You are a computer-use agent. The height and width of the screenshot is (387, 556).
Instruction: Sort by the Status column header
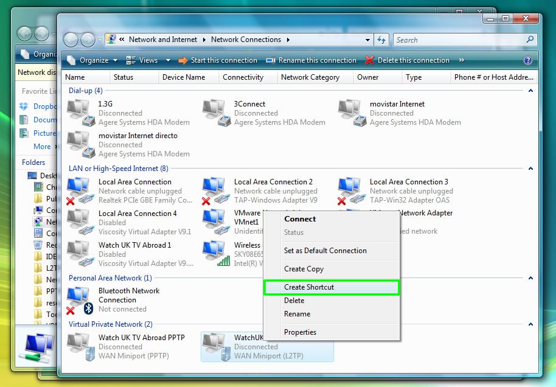134,77
